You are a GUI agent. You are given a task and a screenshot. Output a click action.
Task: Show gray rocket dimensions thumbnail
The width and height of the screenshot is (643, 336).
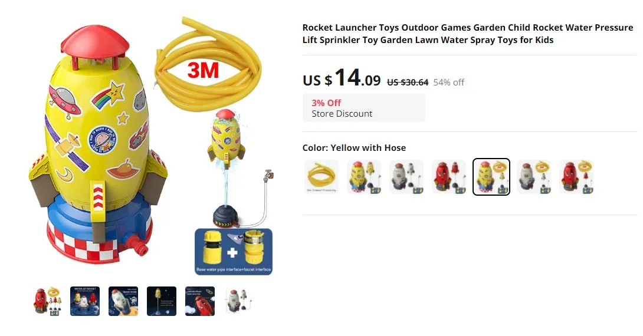[x=238, y=301]
